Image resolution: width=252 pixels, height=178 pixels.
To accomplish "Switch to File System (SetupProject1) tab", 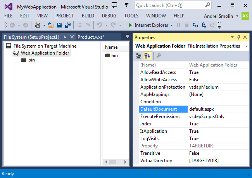I will tap(31, 37).
